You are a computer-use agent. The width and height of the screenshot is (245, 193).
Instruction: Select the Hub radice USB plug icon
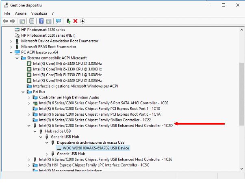41,131
